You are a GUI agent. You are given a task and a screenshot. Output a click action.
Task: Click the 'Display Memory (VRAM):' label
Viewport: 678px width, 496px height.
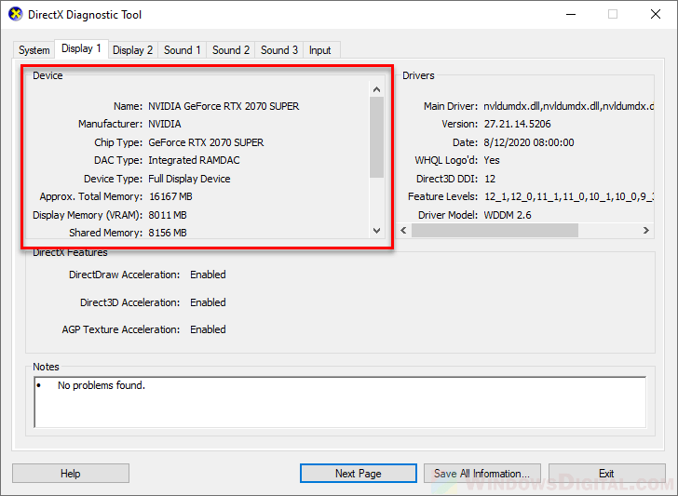click(x=88, y=215)
